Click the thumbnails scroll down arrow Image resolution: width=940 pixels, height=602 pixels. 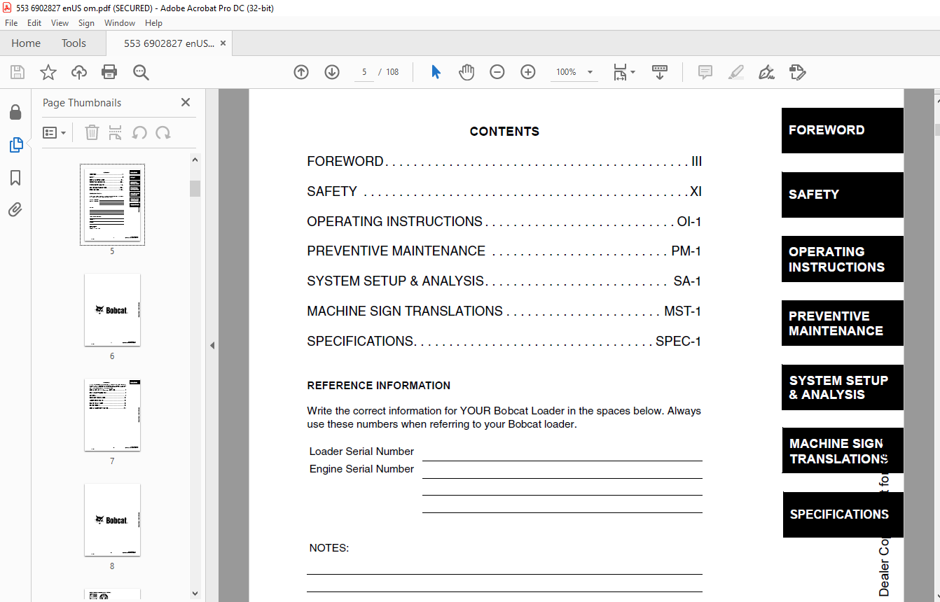click(x=195, y=594)
